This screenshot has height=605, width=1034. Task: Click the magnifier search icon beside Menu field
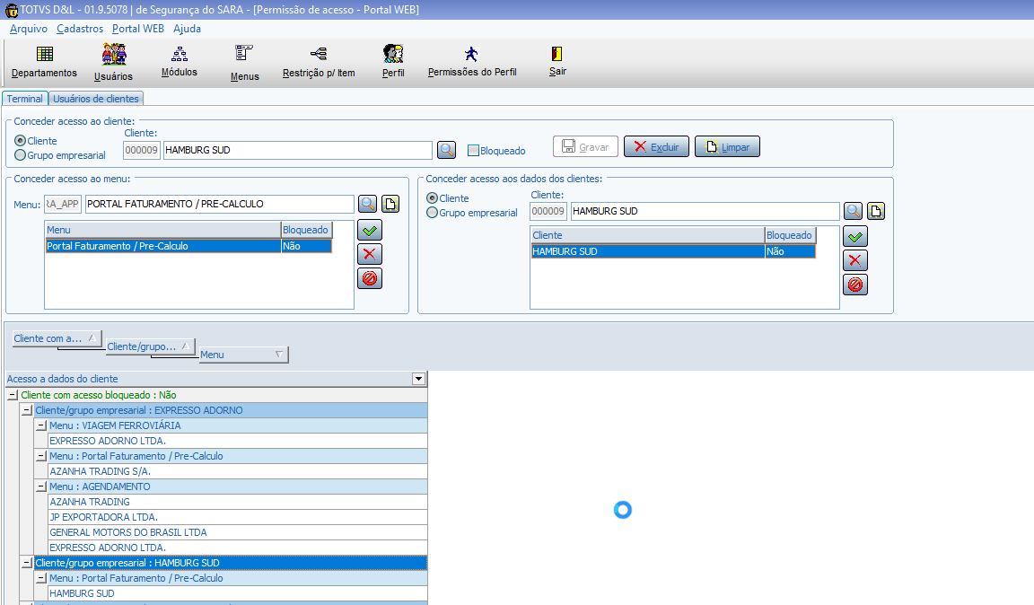[x=367, y=204]
